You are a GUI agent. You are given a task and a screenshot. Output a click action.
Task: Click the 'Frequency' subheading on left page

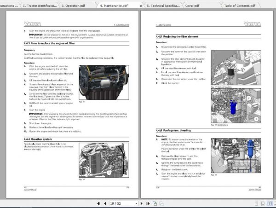pyautogui.click(x=29, y=50)
